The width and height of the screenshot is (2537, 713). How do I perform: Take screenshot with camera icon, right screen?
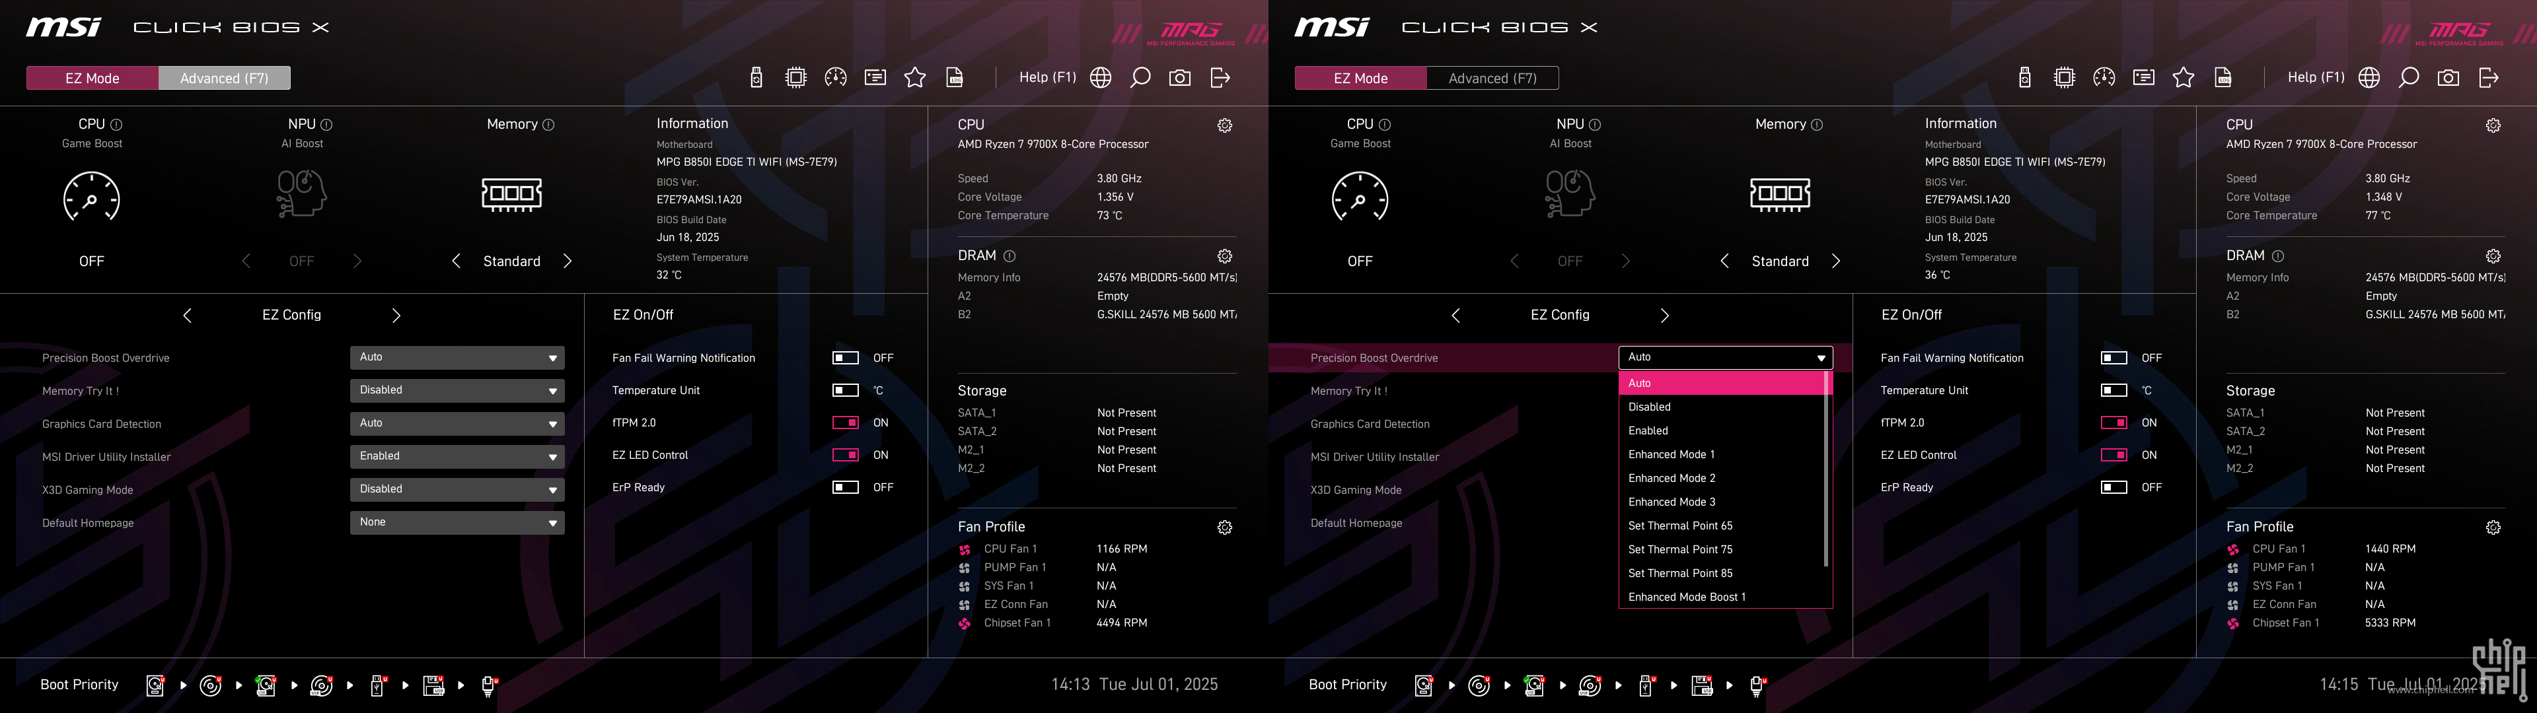click(2448, 78)
